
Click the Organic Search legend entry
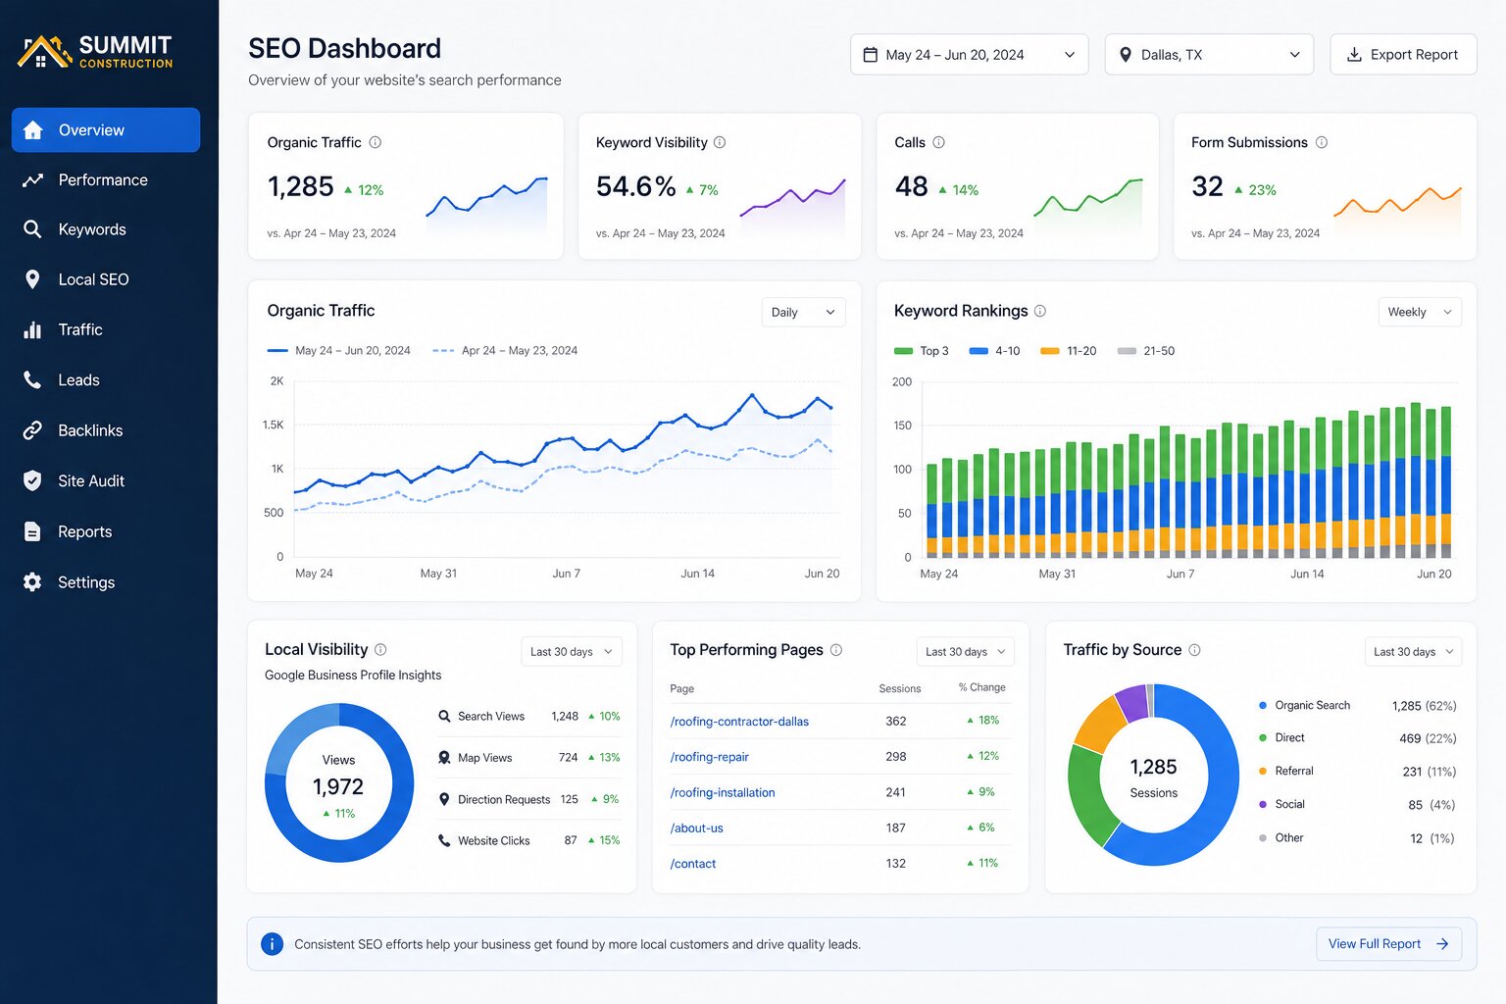pos(1304,706)
